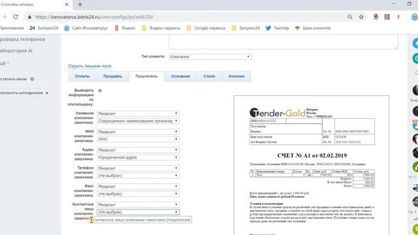Bookmark this page with the star icon
This screenshot has height=235, width=418.
(x=361, y=17)
